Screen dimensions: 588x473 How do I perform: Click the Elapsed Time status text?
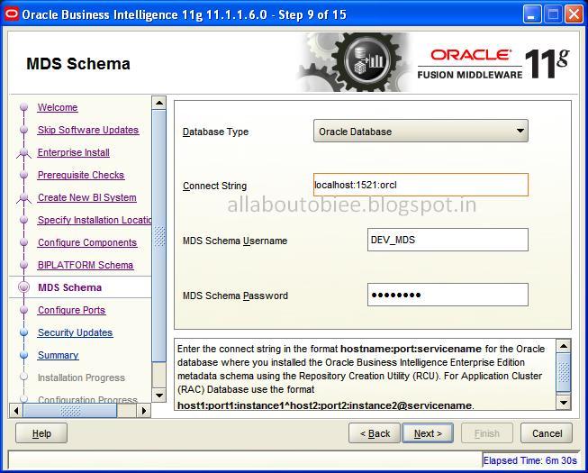pos(529,460)
